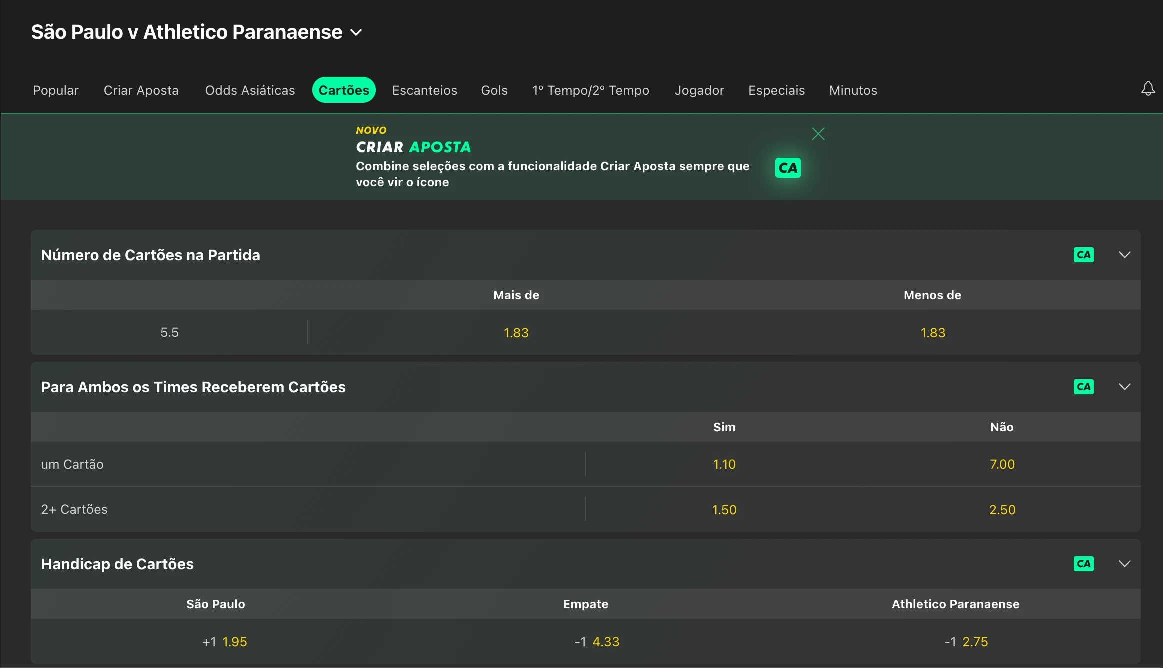Image resolution: width=1163 pixels, height=668 pixels.
Task: Switch to the Especiais tab
Action: 777,90
